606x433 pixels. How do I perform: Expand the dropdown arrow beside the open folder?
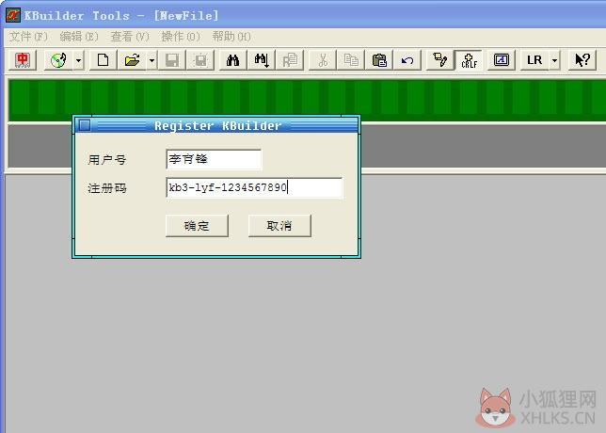point(151,60)
